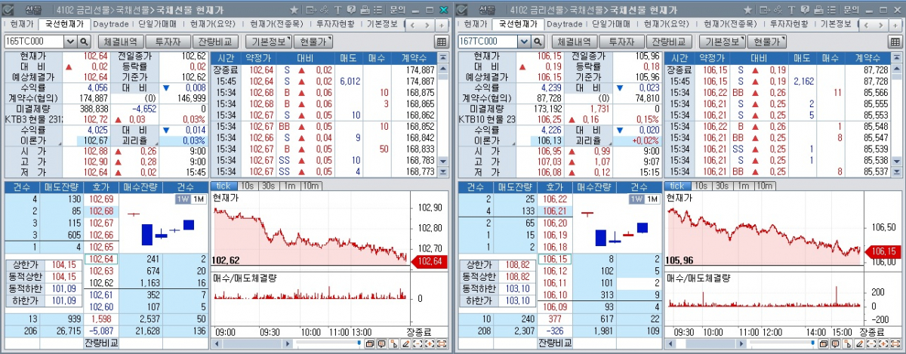Search symbol with magnifier next to 165TC000
The width and height of the screenshot is (906, 354).
coord(83,42)
